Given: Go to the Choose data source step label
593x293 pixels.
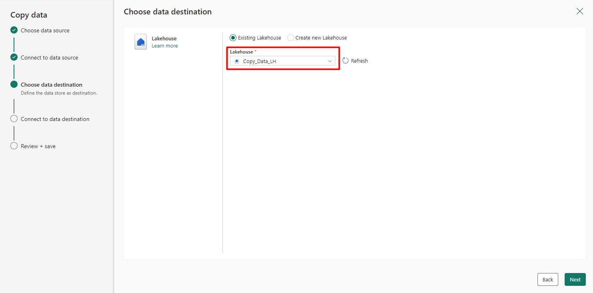Looking at the screenshot, I should (x=45, y=30).
